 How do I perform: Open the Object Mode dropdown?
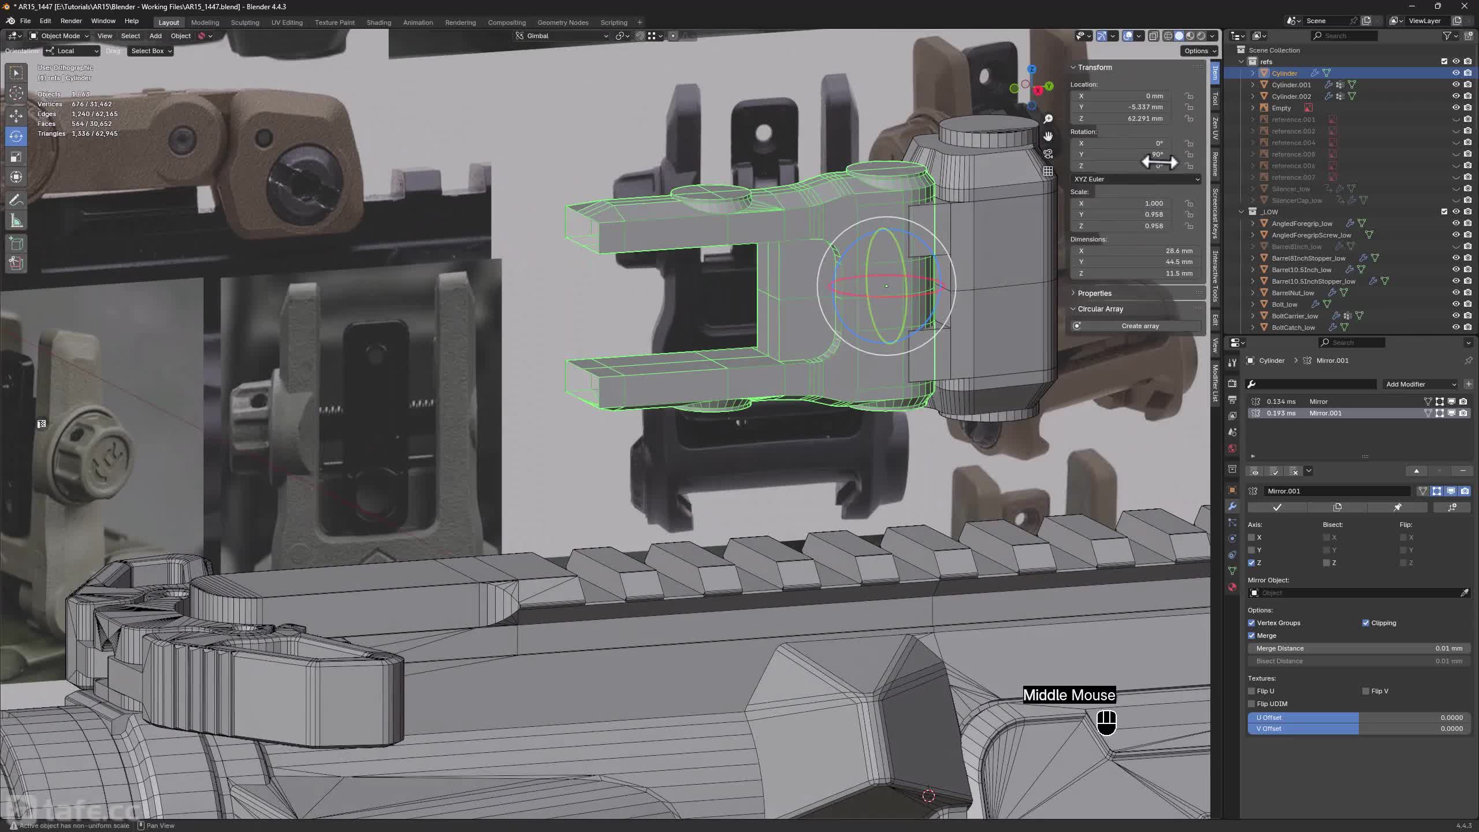[60, 36]
